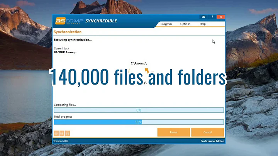
Task: Click the 'Total progress' label
Action: pyautogui.click(x=63, y=117)
